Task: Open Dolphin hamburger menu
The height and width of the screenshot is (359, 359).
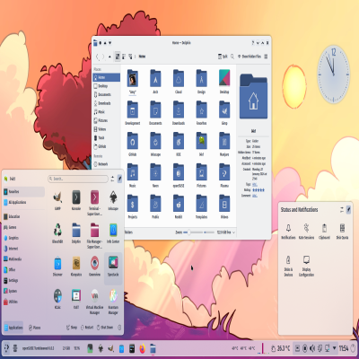Action: click(x=266, y=57)
